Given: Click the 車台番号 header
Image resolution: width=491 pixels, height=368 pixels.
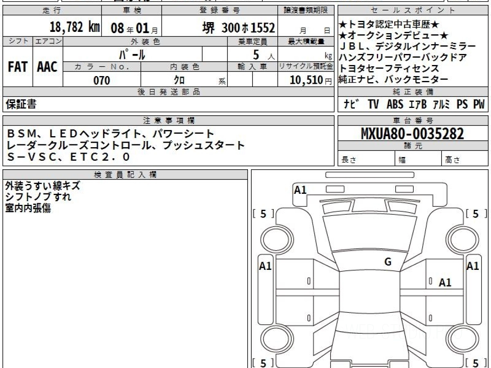Looking at the screenshot, I should [x=412, y=120].
